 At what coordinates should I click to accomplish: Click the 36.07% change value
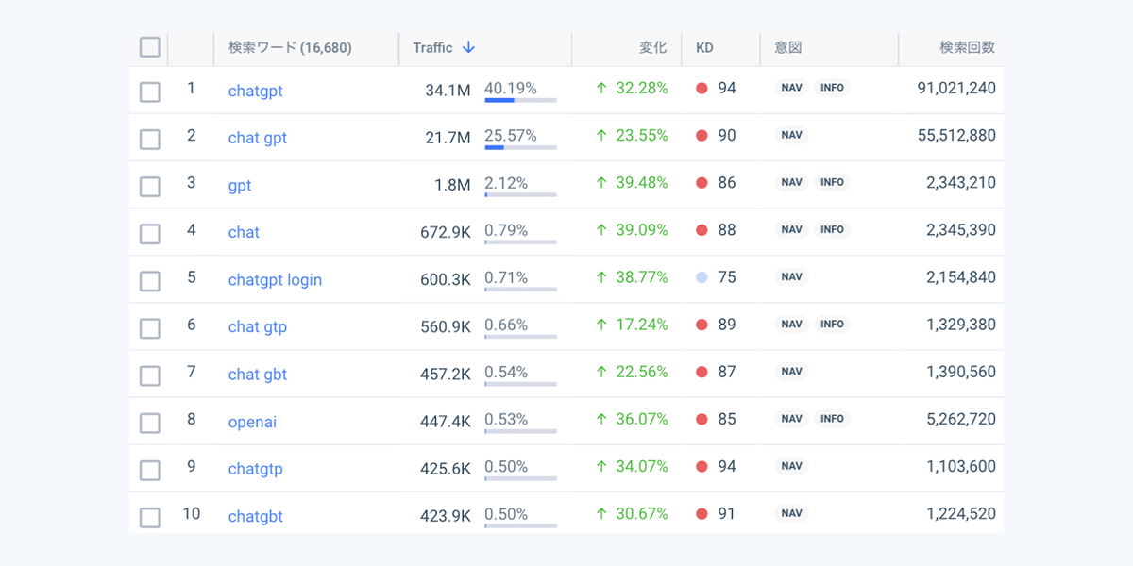pos(642,418)
